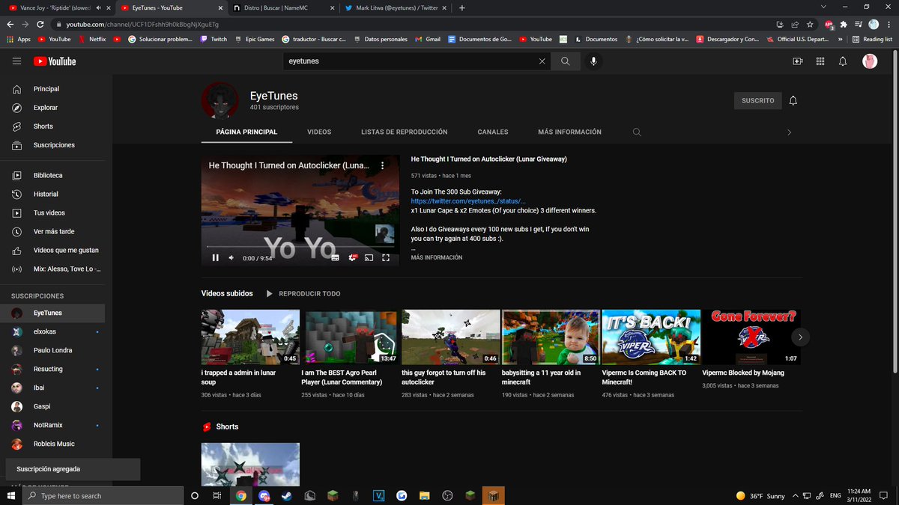Switch to LISTAS DE REPRODUCCIÓN tab
The image size is (899, 505).
click(405, 132)
